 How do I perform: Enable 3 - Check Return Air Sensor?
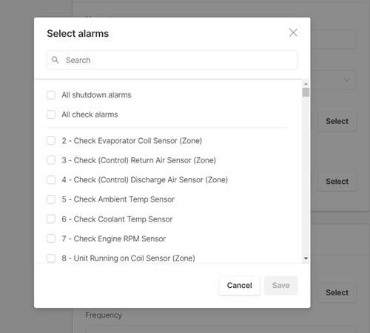(x=51, y=160)
